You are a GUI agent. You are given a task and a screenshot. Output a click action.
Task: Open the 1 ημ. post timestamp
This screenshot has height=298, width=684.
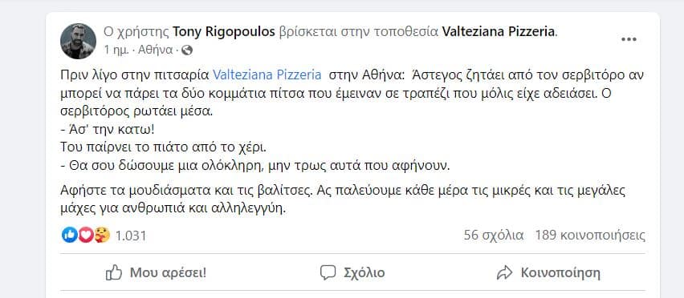pos(116,50)
